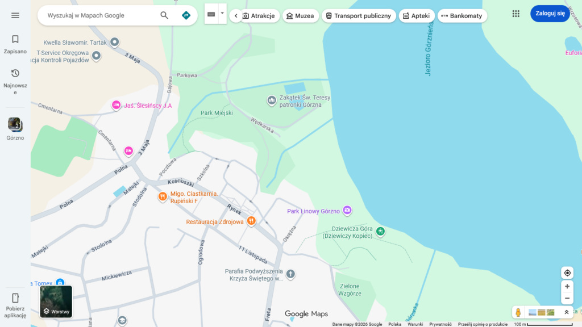582x327 pixels.
Task: Click the magnifying glass search icon
Action: tap(164, 15)
